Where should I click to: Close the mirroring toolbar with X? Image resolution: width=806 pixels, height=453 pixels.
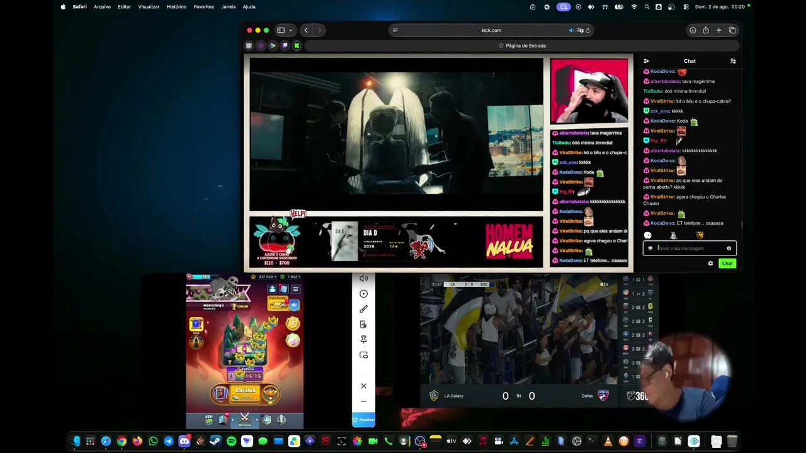coord(363,386)
